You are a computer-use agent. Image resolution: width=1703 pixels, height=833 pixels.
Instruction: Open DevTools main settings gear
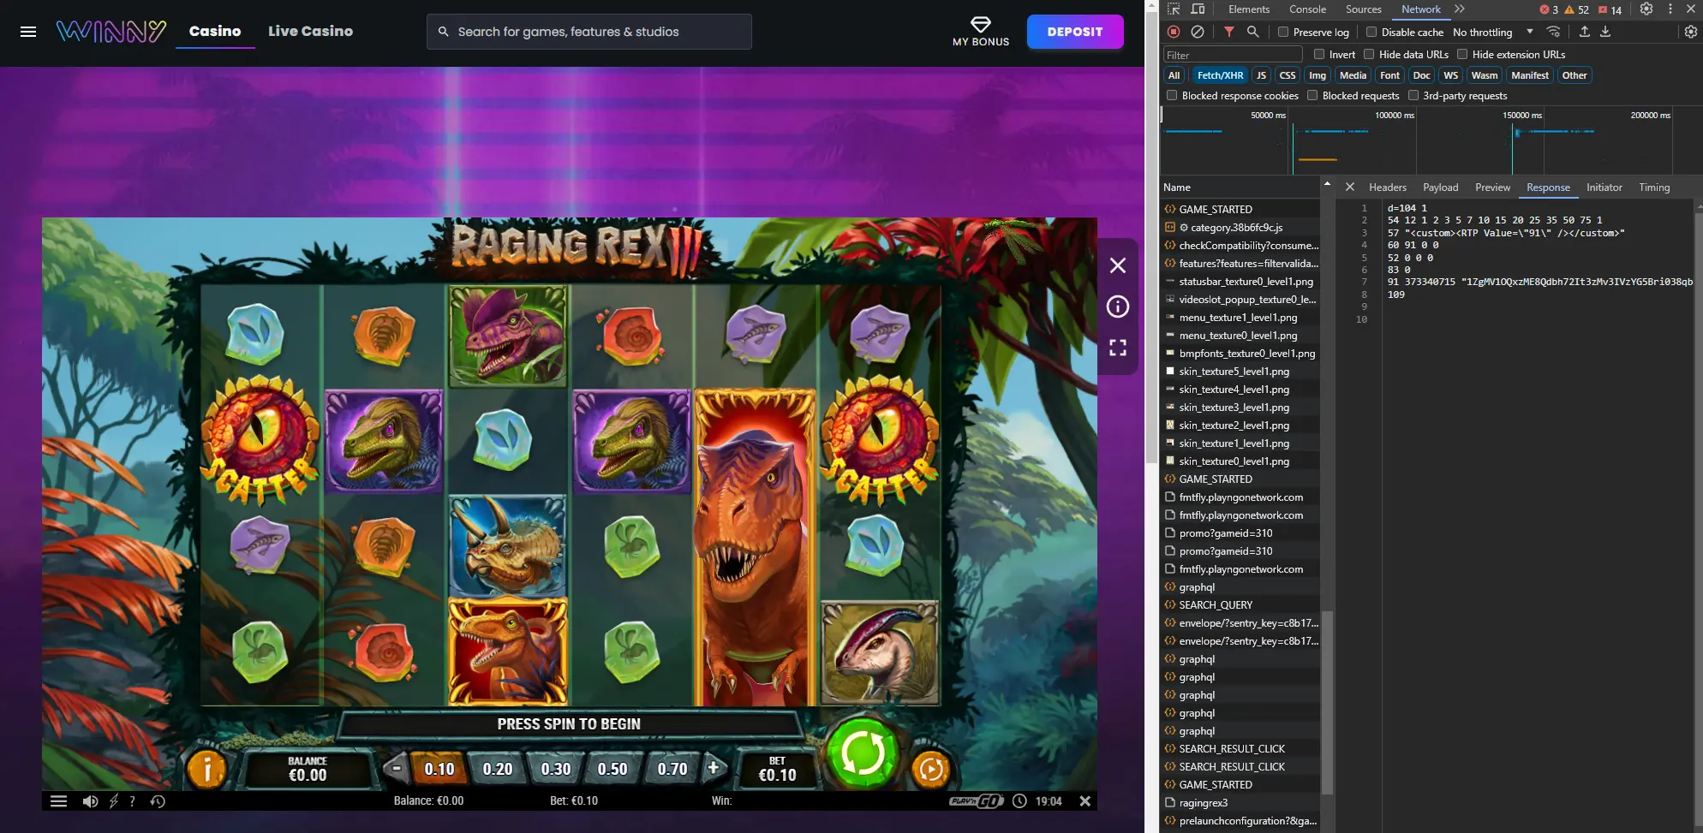click(x=1646, y=9)
